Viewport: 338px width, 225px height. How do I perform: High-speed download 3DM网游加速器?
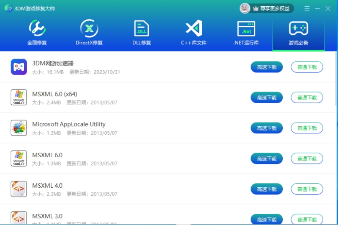[267, 67]
